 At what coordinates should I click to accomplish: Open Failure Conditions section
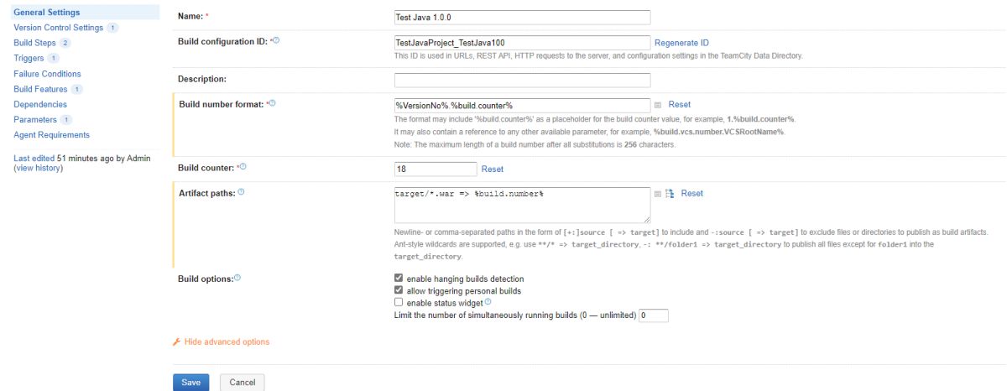(47, 74)
